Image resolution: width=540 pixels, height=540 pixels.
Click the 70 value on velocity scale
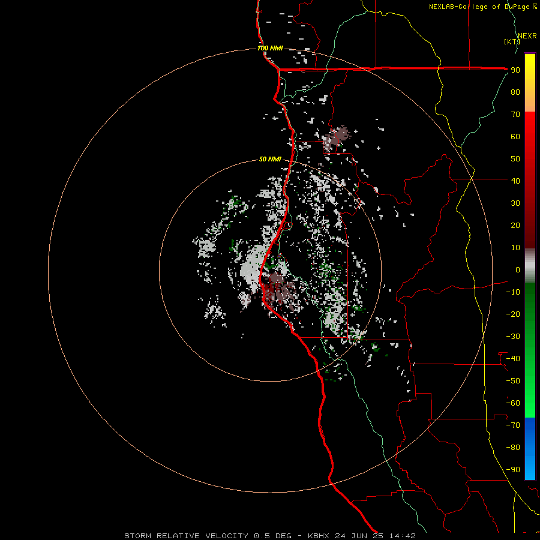[515, 115]
